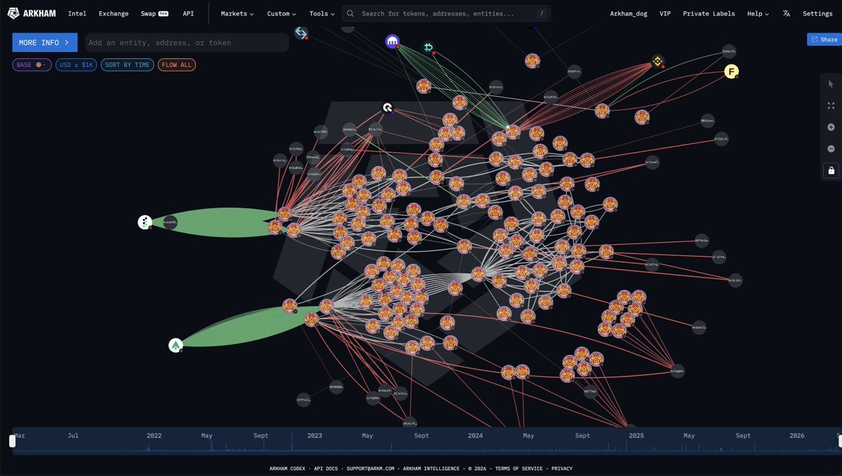The height and width of the screenshot is (476, 842).
Task: Click the timeline right range handle
Action: point(839,440)
